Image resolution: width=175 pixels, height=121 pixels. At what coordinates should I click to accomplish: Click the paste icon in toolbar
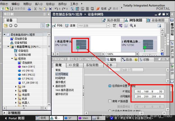point(45,9)
